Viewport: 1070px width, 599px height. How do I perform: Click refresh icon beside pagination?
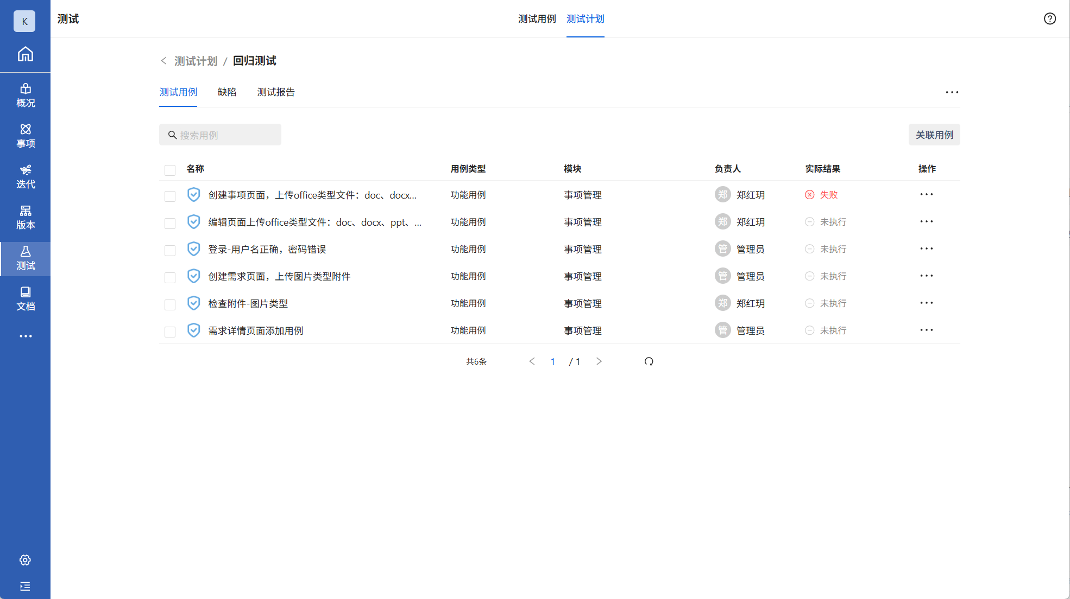(x=649, y=361)
